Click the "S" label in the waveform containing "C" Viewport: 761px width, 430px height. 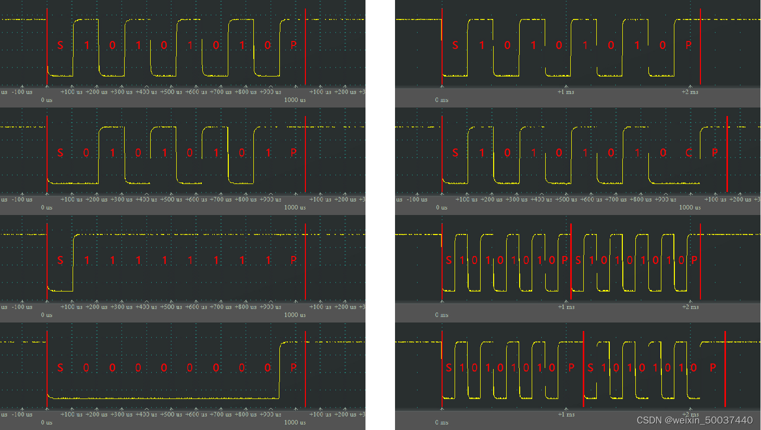click(455, 152)
